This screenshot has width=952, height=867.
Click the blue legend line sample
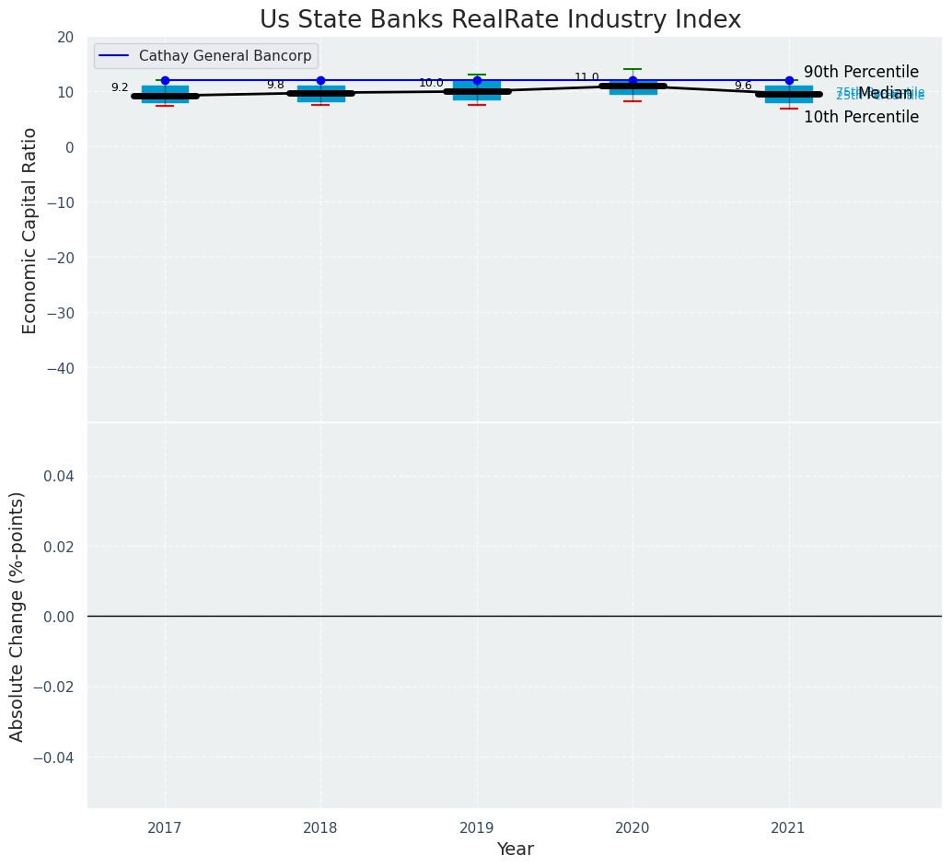(x=115, y=56)
